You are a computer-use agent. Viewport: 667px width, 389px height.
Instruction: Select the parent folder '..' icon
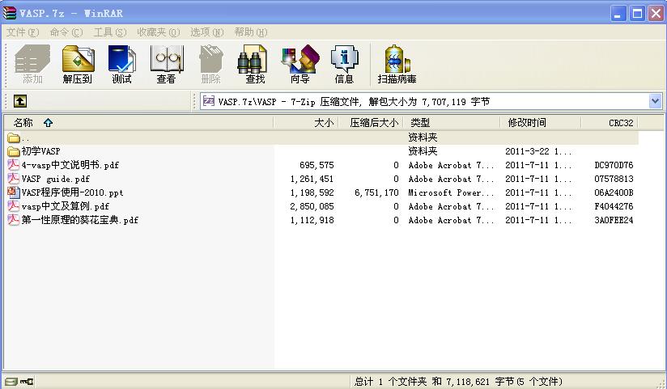click(14, 137)
